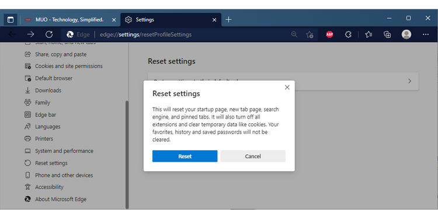Go forward with the forward arrow

(30, 34)
